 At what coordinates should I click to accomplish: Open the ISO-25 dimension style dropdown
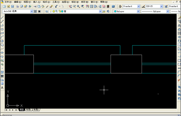click(x=161, y=6)
